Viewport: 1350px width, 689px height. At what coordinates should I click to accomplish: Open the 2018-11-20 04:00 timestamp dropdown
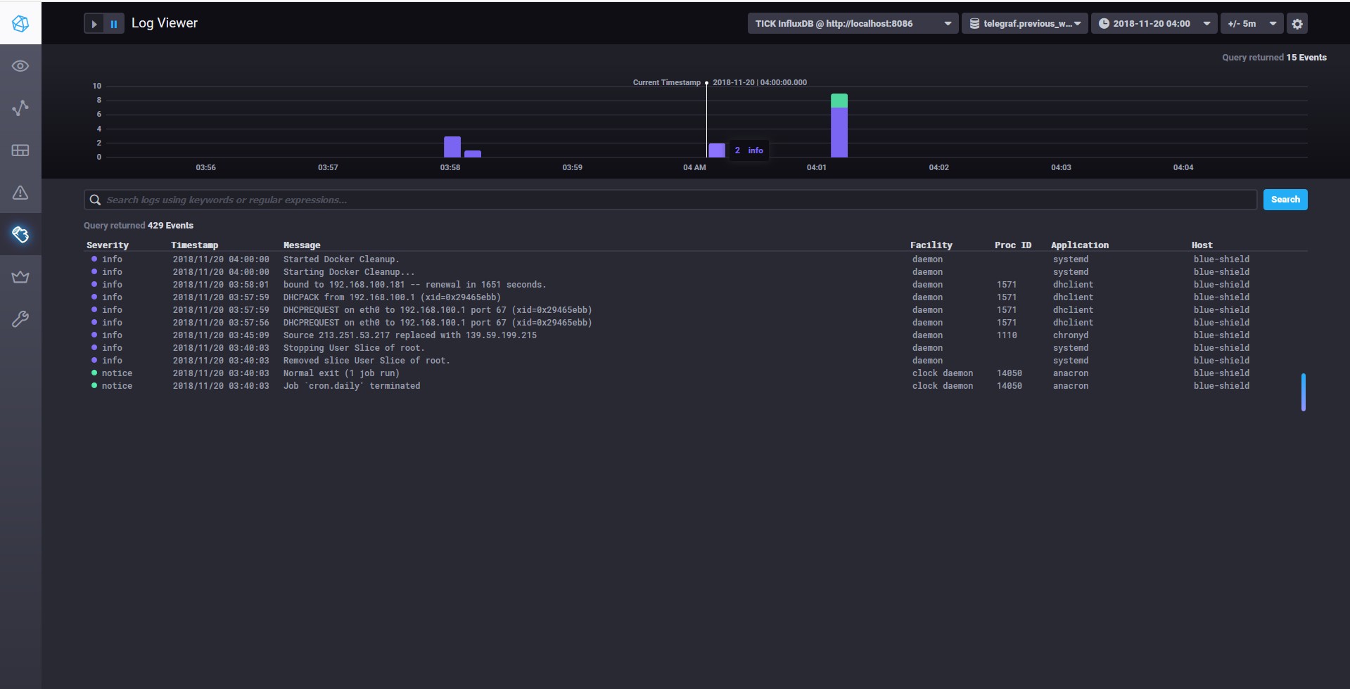pos(1154,23)
